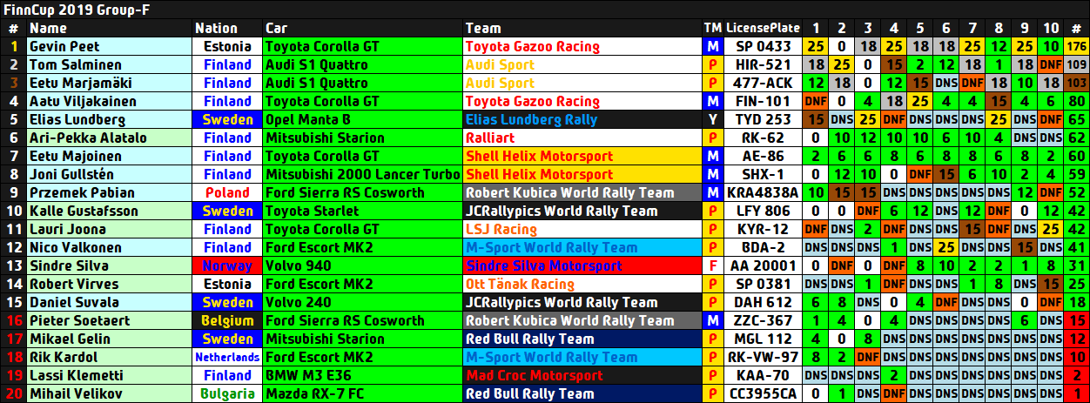Click the total points value 109
The image size is (1090, 403).
pos(1076,64)
